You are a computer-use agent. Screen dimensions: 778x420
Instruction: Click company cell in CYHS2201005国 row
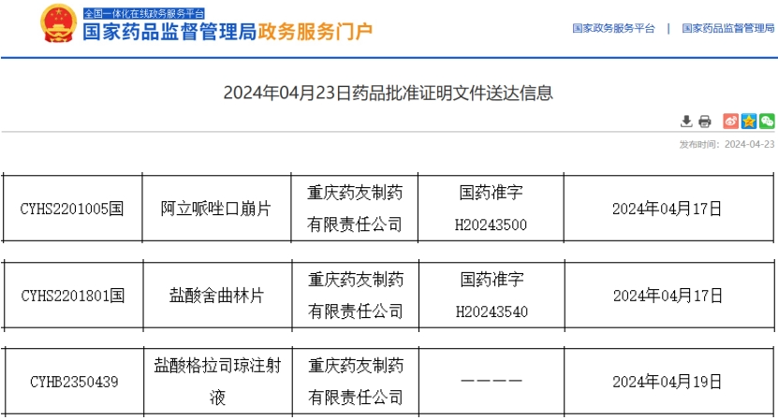(x=354, y=209)
